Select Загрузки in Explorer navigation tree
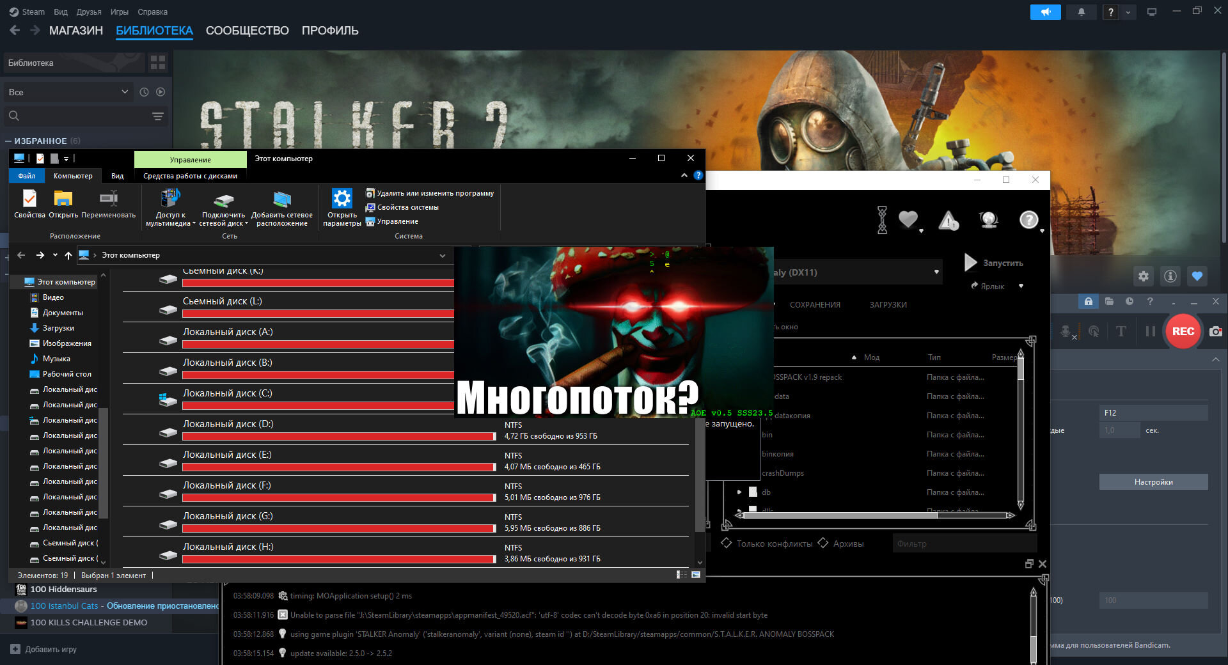 (x=58, y=328)
